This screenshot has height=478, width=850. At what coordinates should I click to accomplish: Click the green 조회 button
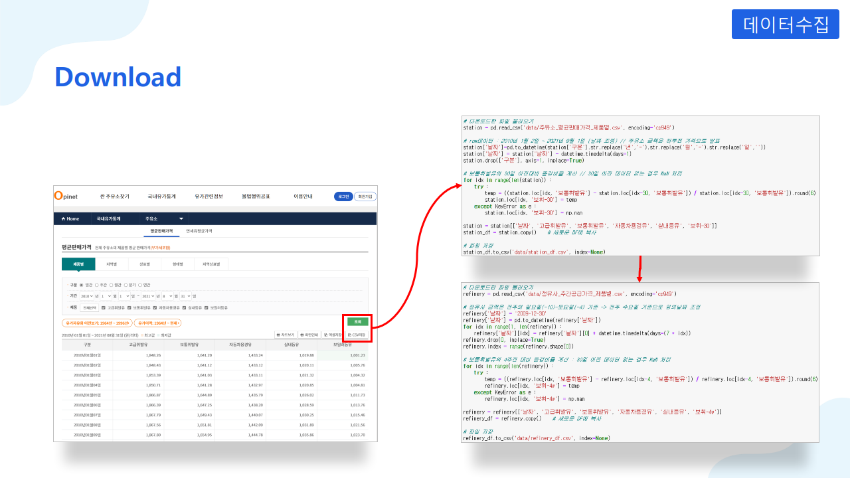[357, 321]
